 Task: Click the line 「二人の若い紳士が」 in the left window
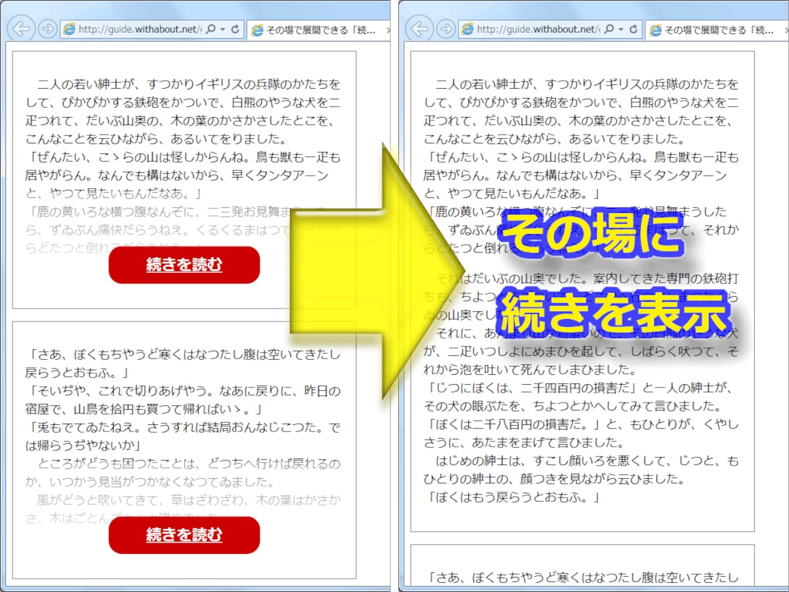pyautogui.click(x=189, y=84)
